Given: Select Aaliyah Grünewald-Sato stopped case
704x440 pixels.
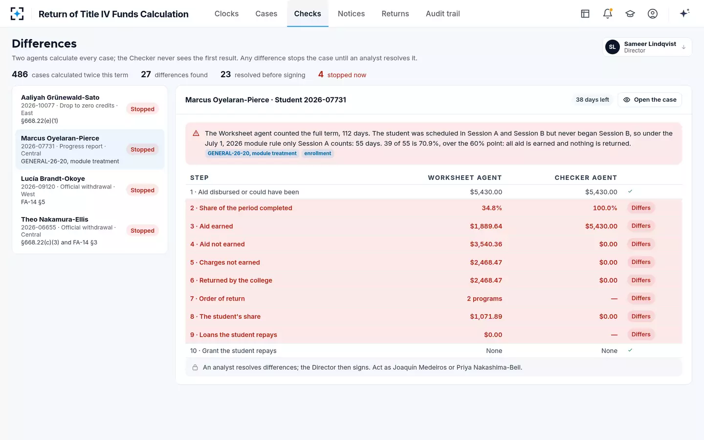Looking at the screenshot, I should click(x=90, y=109).
